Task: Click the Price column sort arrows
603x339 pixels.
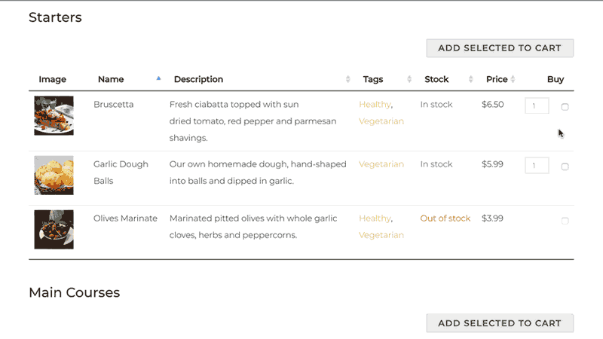Action: (513, 79)
